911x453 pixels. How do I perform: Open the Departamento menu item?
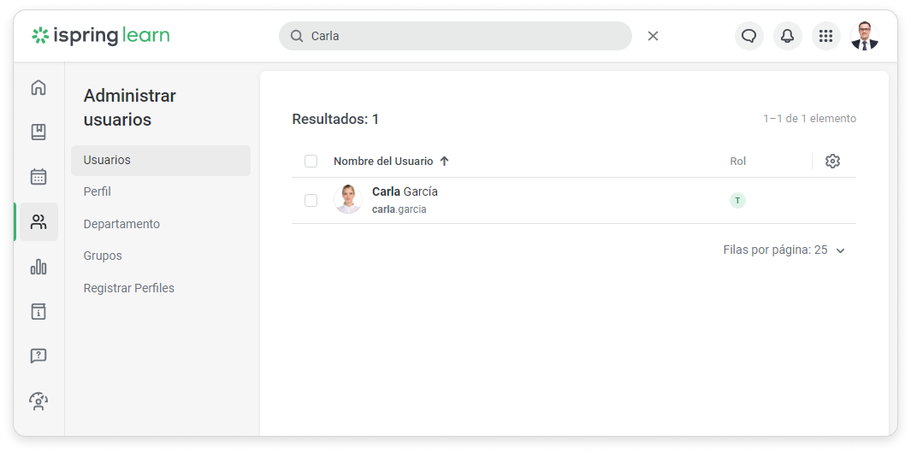point(121,224)
